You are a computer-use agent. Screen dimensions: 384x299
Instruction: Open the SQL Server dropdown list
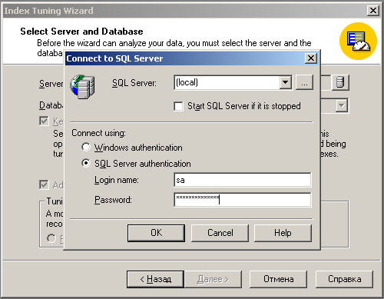(285, 82)
